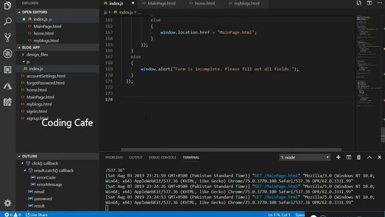Image resolution: width=385 pixels, height=217 pixels.
Task: Select password variable in the Outline
Action: (x=43, y=198)
